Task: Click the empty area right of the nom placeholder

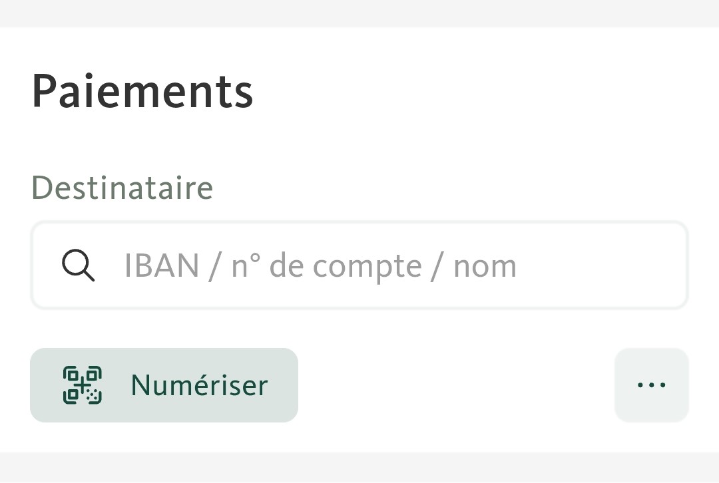Action: (600, 265)
